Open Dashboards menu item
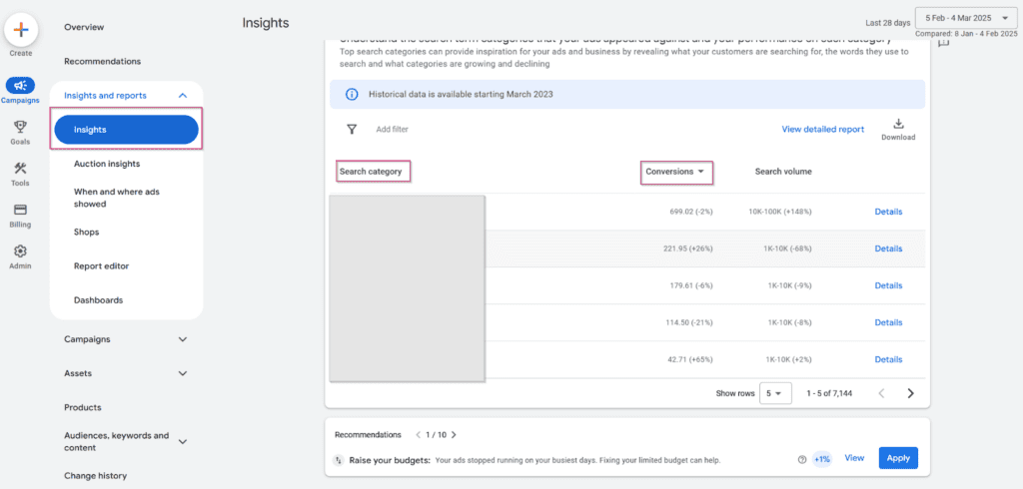 click(99, 300)
